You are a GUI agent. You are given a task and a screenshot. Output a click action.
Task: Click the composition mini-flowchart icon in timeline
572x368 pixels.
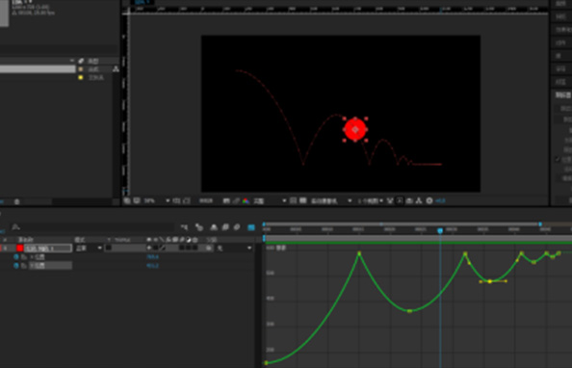pos(184,227)
